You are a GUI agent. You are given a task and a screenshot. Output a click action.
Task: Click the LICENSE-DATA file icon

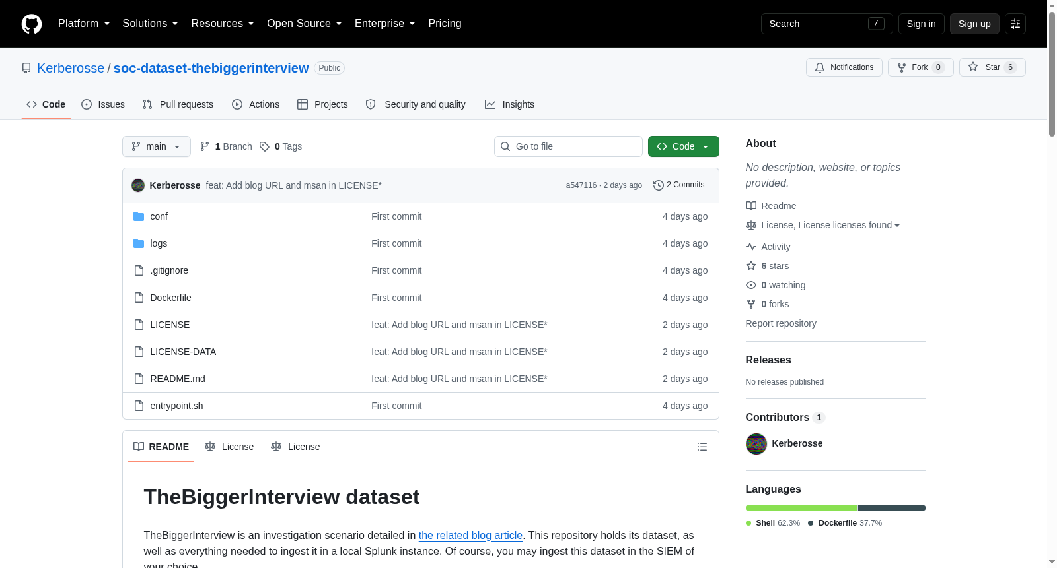[139, 352]
